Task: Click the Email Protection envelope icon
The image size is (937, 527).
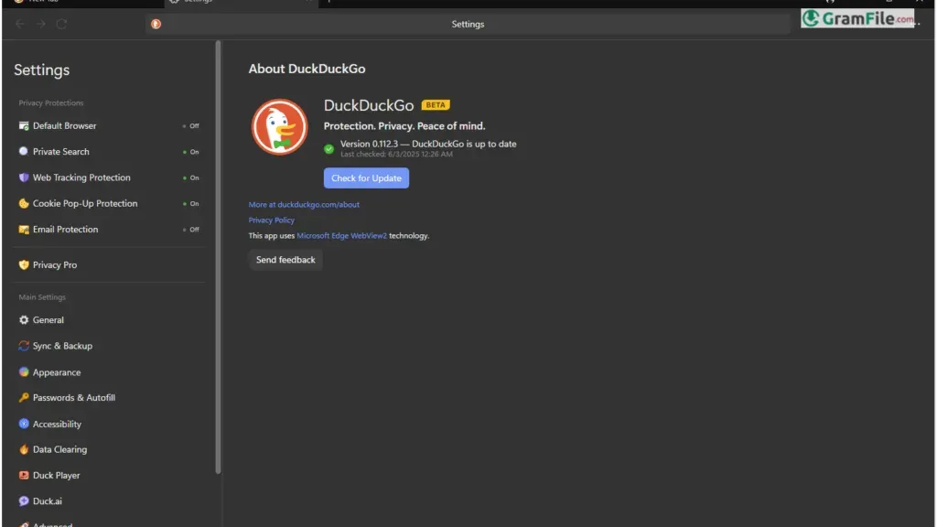Action: [23, 230]
